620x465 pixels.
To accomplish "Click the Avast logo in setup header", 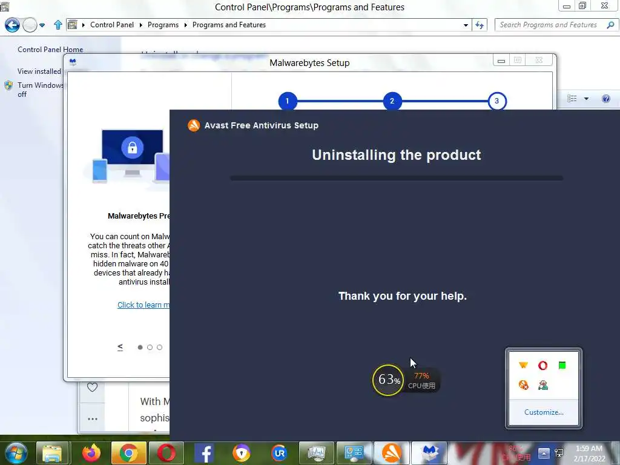I will coord(194,125).
